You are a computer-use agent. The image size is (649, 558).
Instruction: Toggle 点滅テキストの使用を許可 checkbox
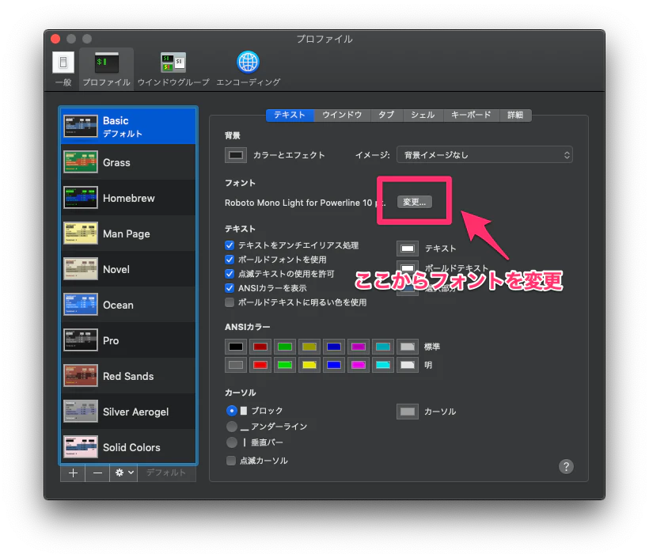pyautogui.click(x=230, y=274)
